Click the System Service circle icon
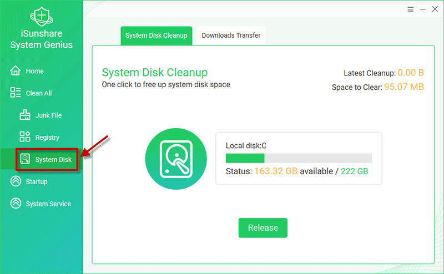This screenshot has height=274, width=444. tap(16, 203)
